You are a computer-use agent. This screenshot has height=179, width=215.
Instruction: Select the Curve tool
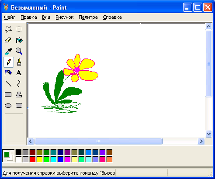[x=19, y=84]
